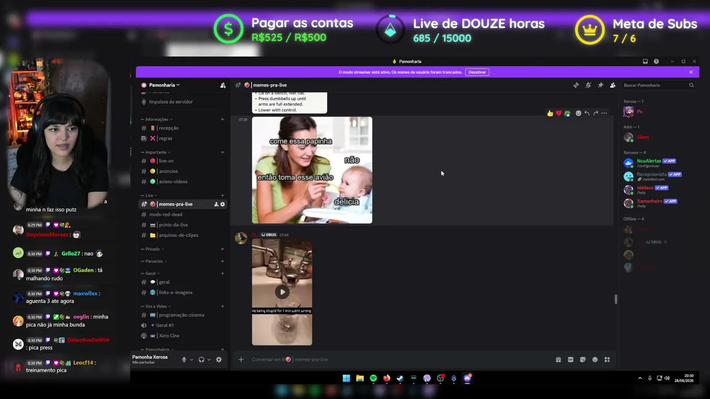This screenshot has width=710, height=399.
Task: Dismiss the streamer mode banner
Action: (x=691, y=72)
